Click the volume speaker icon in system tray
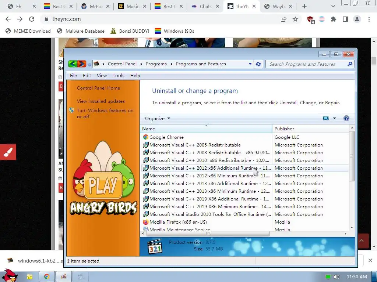 337,277
